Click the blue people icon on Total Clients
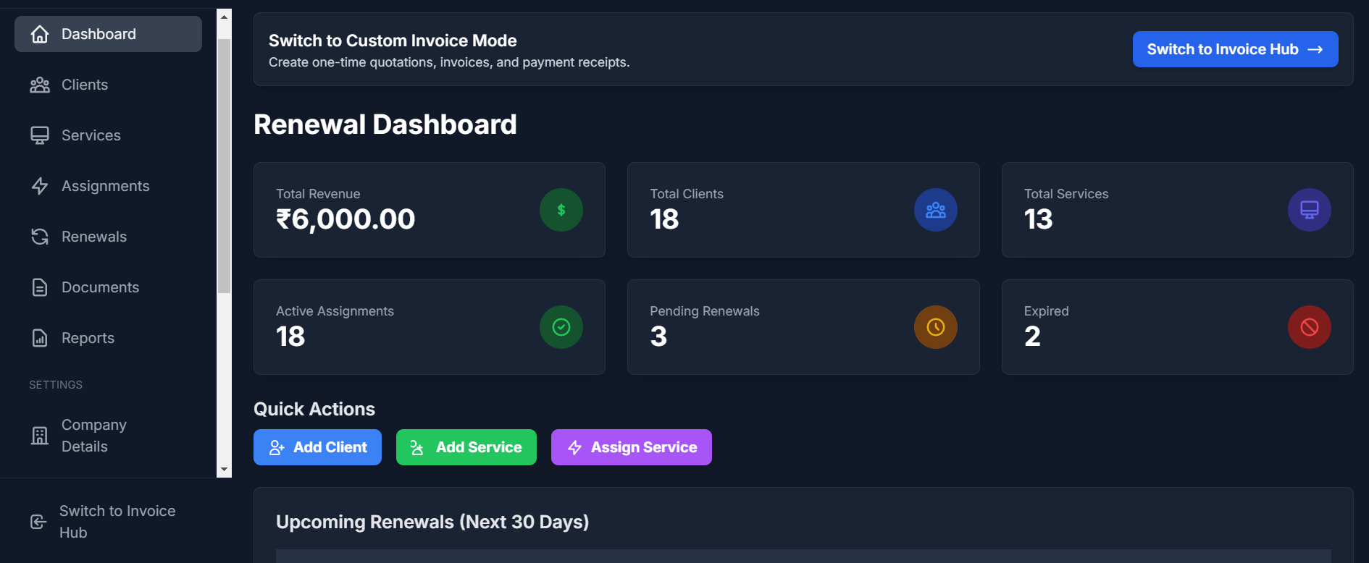Image resolution: width=1369 pixels, height=563 pixels. click(x=936, y=210)
